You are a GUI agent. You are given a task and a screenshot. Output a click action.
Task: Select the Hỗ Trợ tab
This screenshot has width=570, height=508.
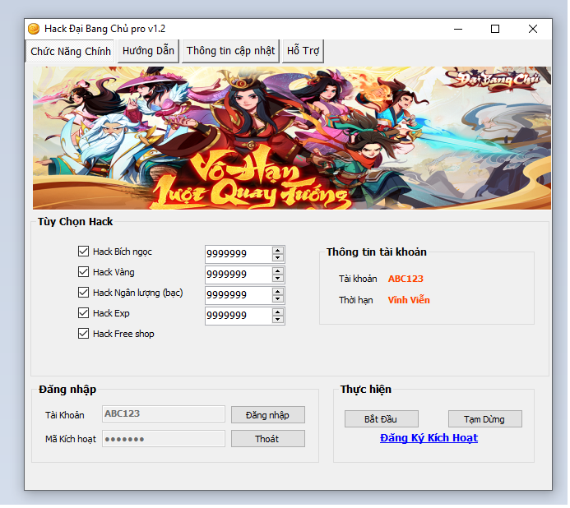tap(303, 51)
